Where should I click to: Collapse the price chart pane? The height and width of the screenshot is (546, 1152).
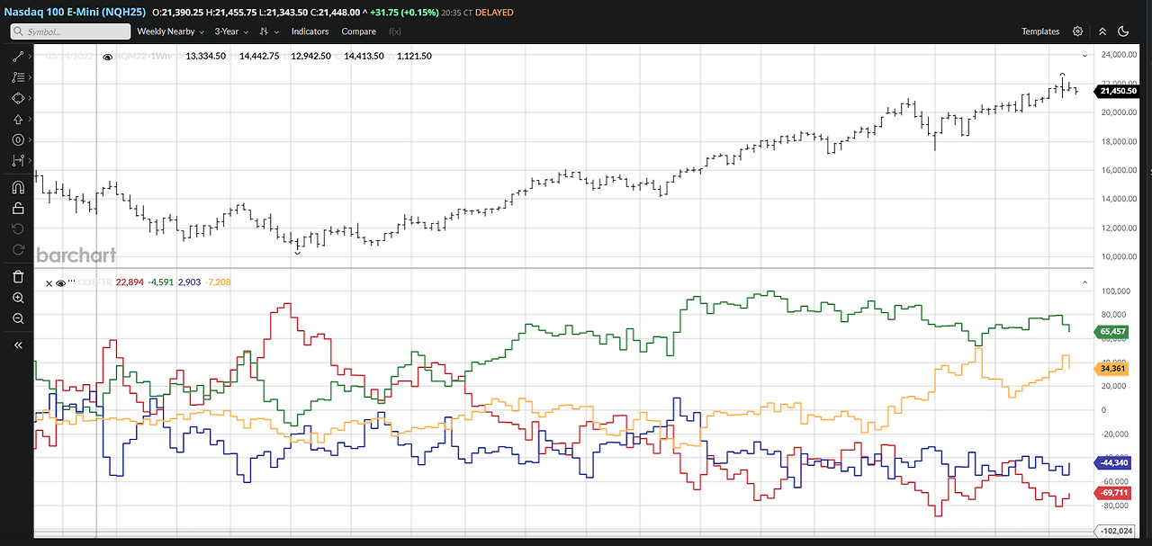[x=1084, y=56]
